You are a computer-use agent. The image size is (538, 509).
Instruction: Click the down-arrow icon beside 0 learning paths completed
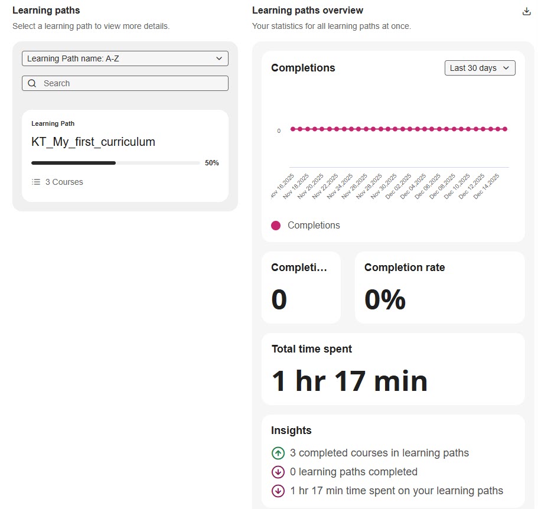pos(278,472)
